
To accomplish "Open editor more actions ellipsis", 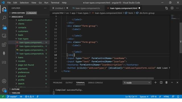I will pos(177,8).
